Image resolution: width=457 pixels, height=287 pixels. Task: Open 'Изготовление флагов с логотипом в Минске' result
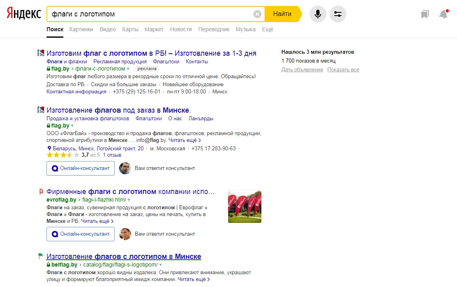pos(124,257)
